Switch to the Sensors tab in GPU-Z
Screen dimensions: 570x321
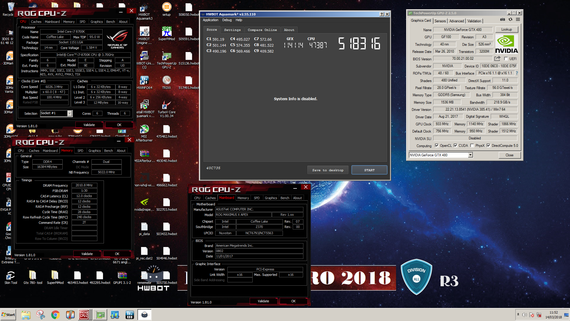tap(440, 21)
